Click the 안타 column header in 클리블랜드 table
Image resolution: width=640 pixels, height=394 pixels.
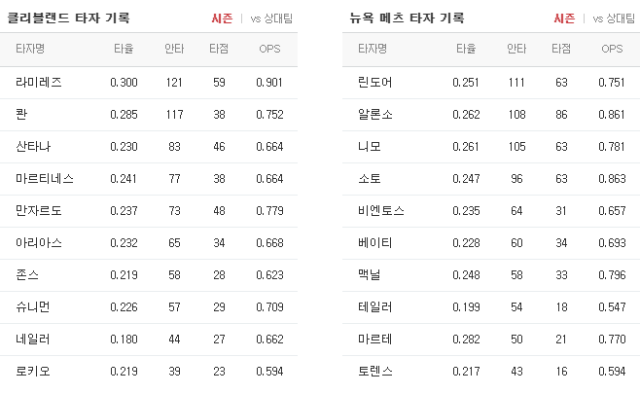174,49
